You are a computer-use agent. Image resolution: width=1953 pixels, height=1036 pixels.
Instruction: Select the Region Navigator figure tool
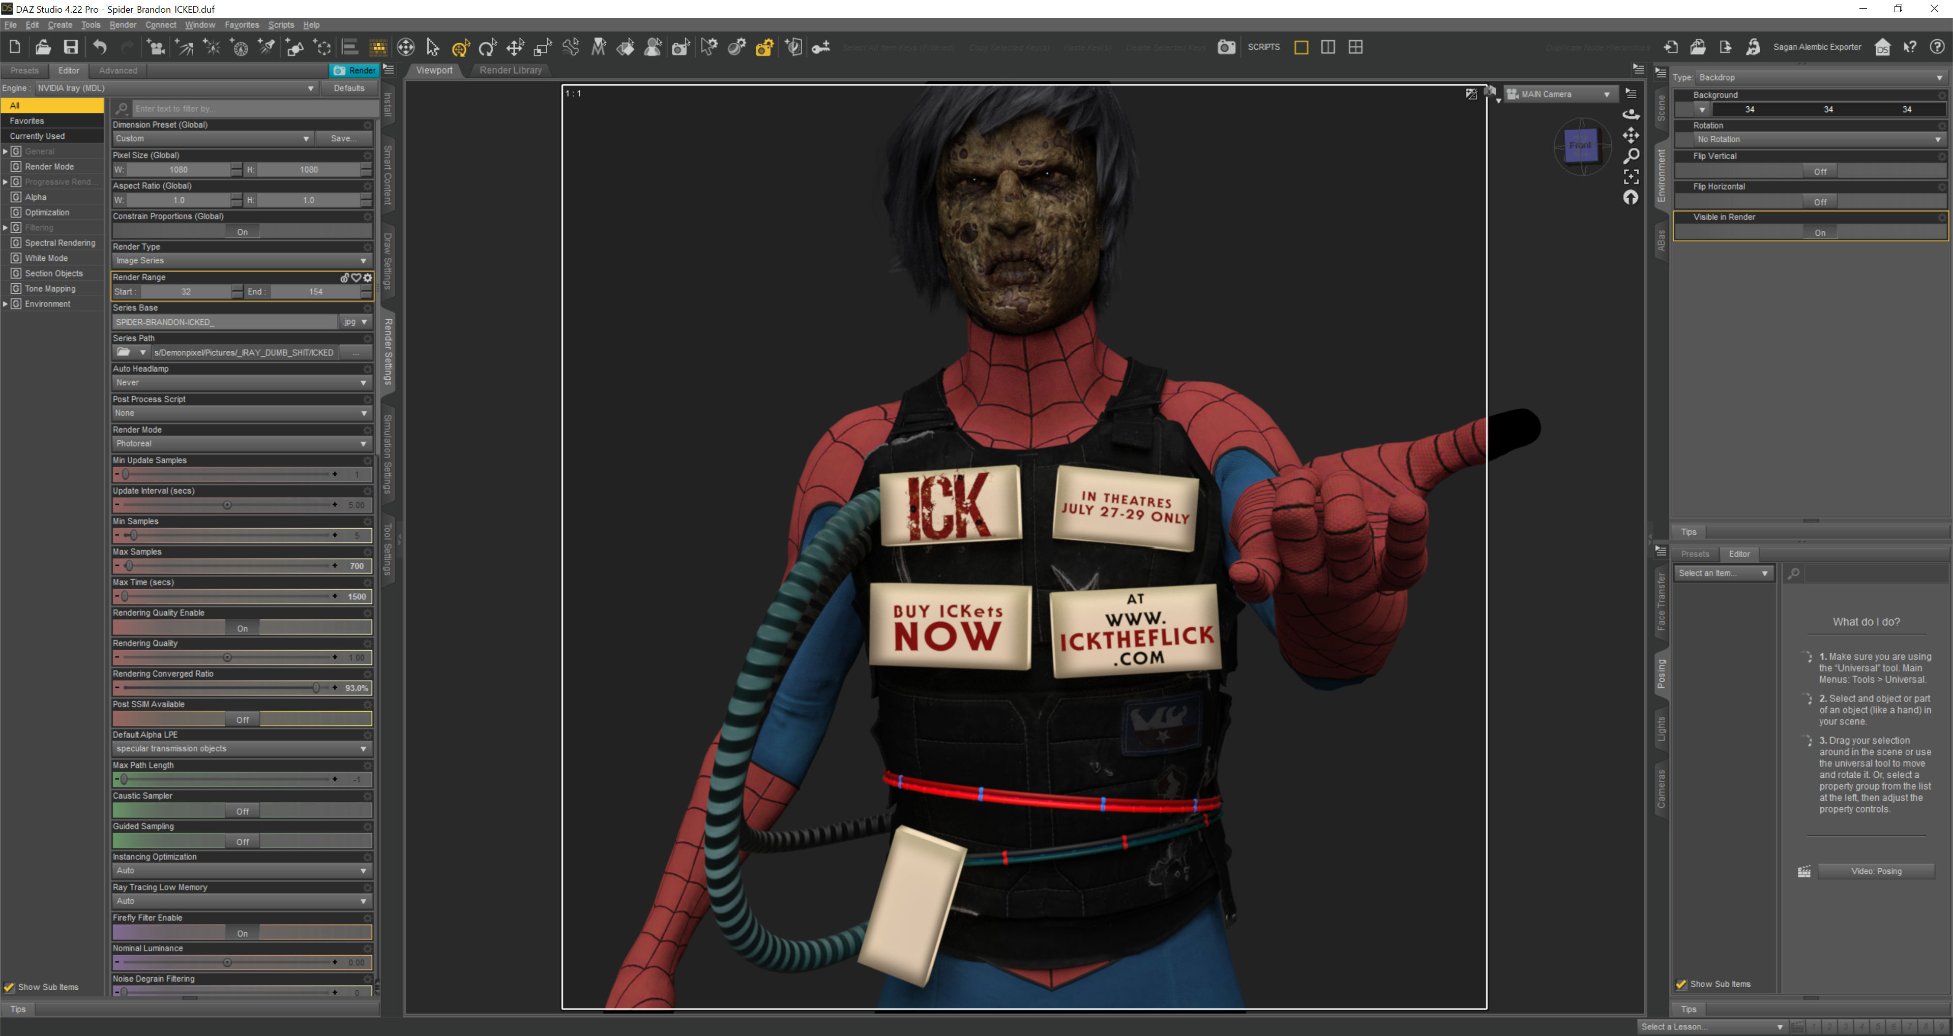[653, 47]
